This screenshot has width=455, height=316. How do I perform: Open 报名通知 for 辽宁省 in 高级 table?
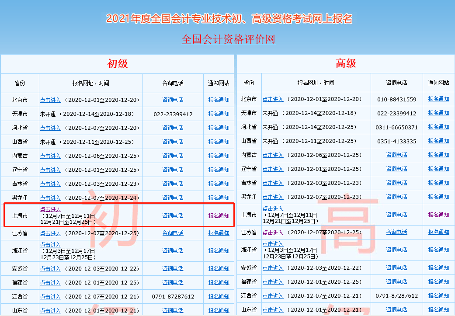[x=439, y=169]
